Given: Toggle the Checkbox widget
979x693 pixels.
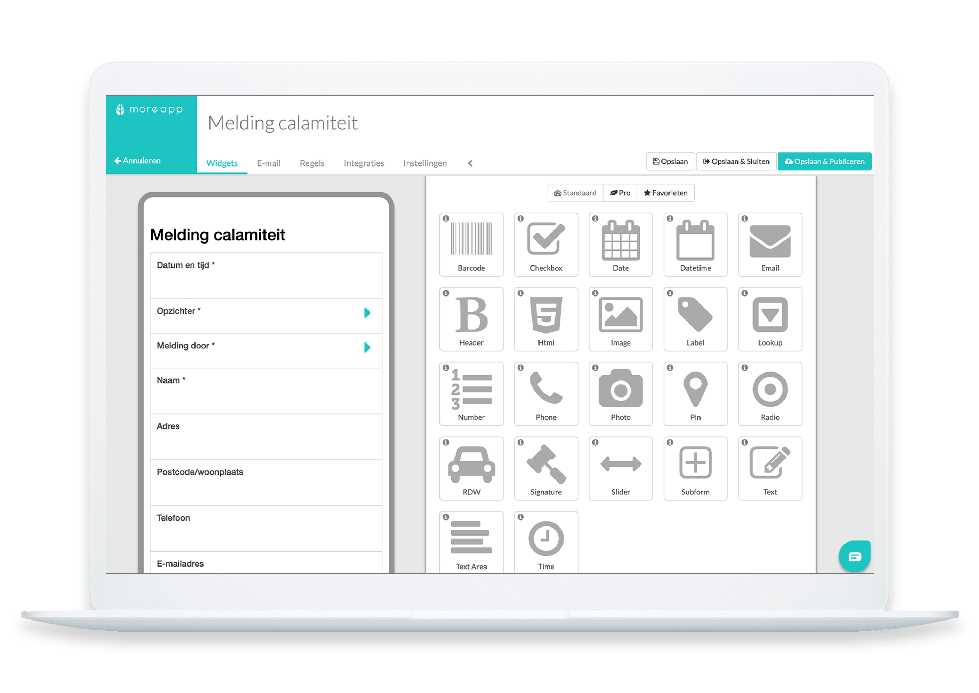Looking at the screenshot, I should [x=545, y=245].
